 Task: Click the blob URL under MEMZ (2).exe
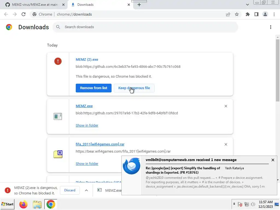coord(128,67)
